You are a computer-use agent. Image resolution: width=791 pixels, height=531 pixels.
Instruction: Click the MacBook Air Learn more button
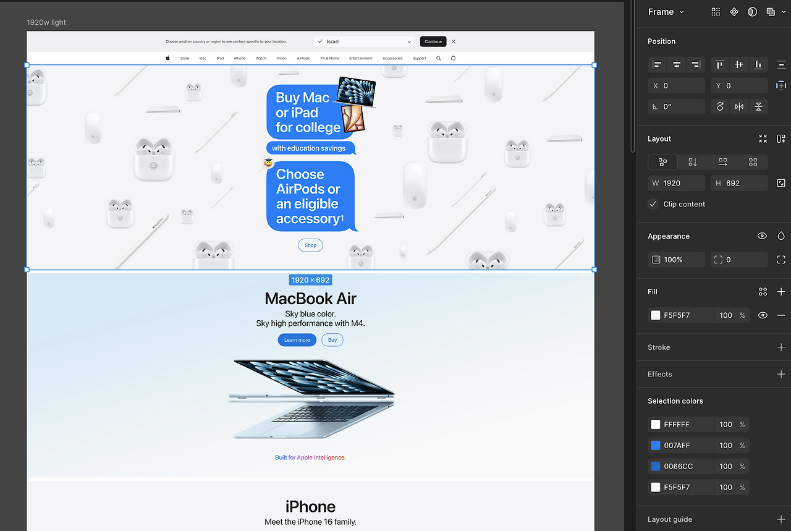click(297, 340)
